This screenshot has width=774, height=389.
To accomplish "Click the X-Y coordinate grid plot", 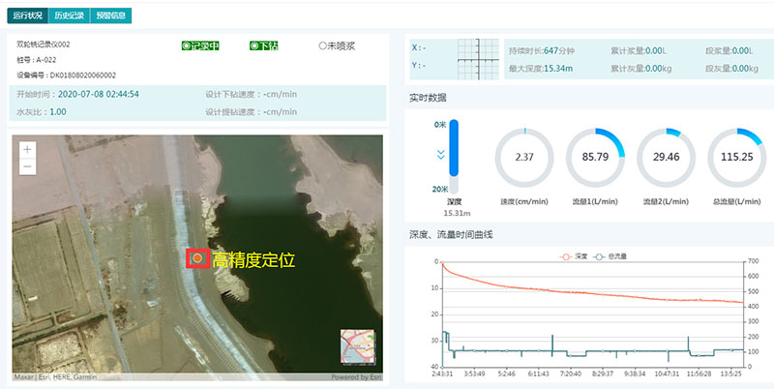I will coord(478,59).
